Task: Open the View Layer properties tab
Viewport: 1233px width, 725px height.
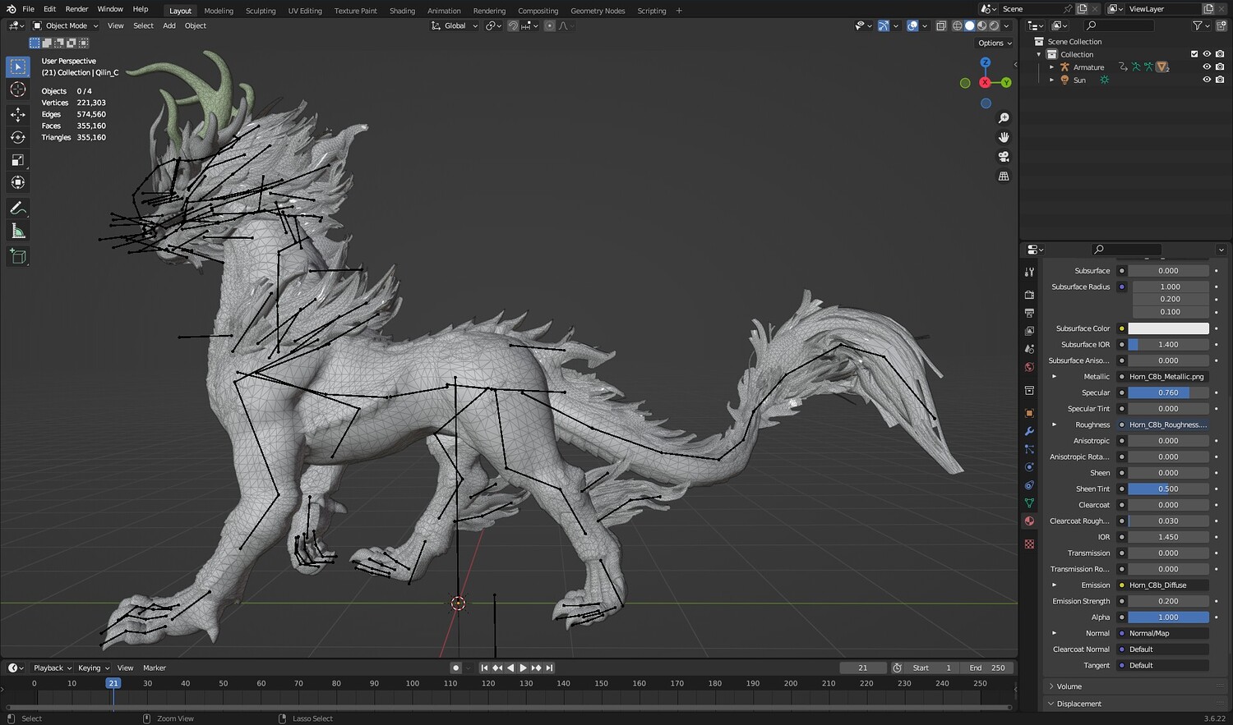Action: 1029,331
